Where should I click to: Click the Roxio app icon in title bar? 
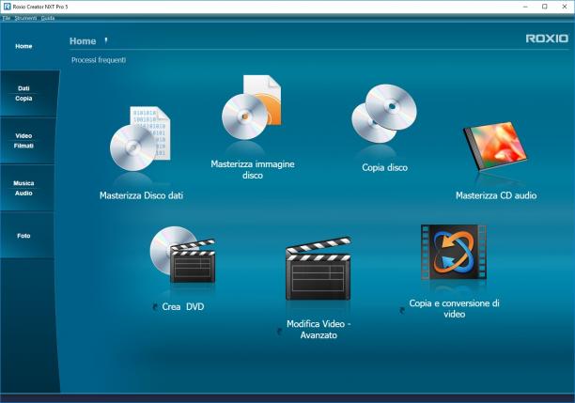coord(7,7)
